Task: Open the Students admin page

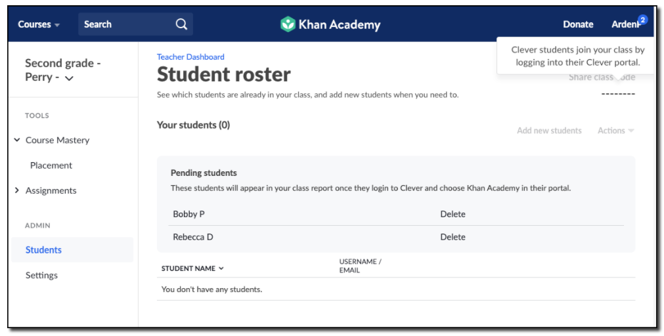Action: coord(43,250)
